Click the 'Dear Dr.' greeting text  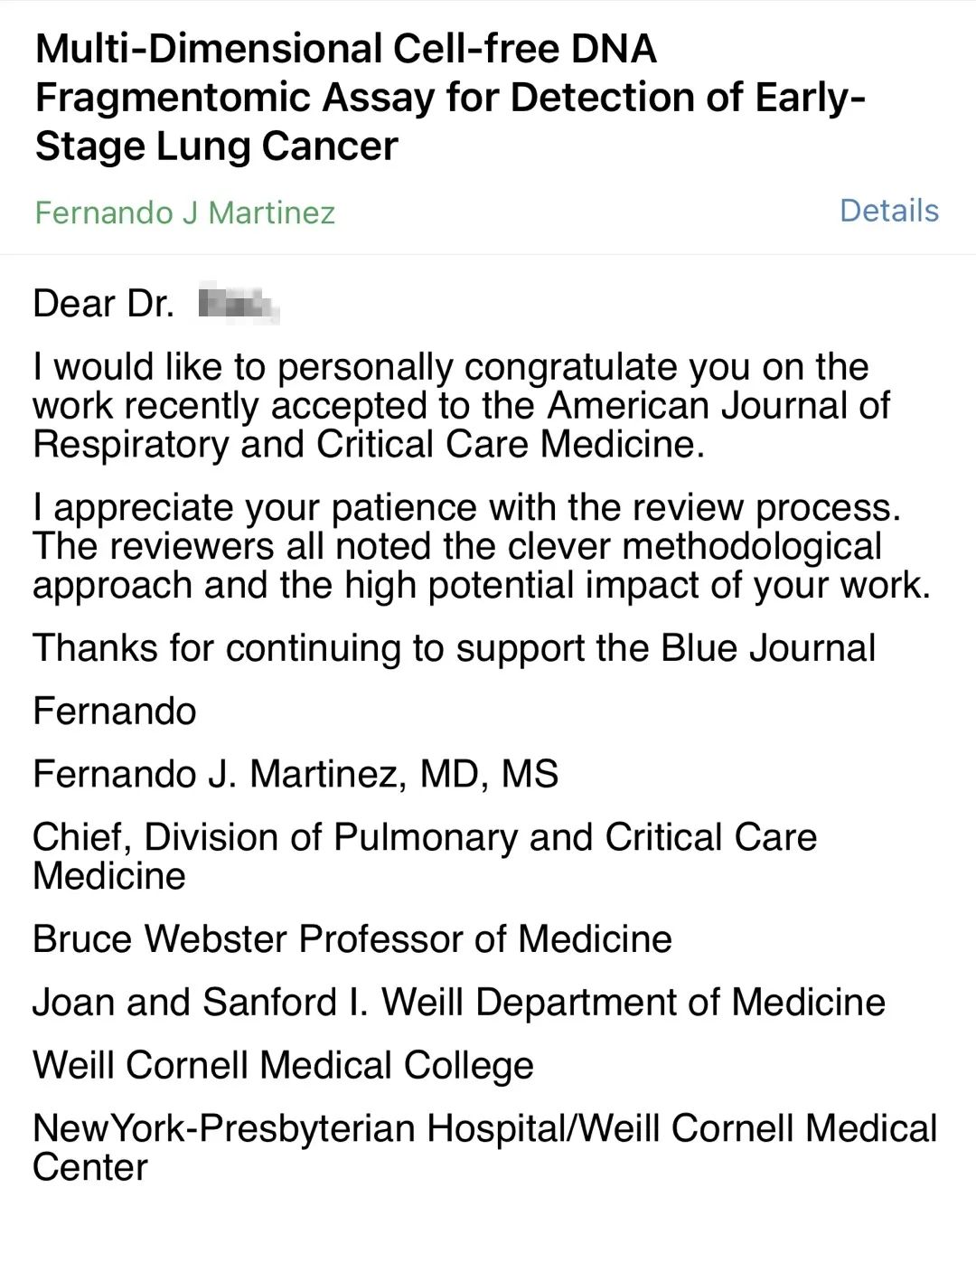point(103,304)
